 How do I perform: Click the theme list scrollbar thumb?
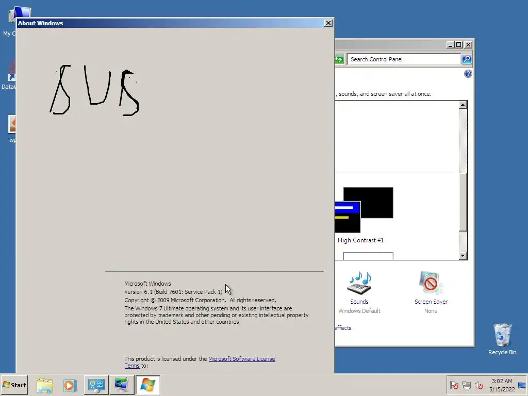click(x=463, y=202)
